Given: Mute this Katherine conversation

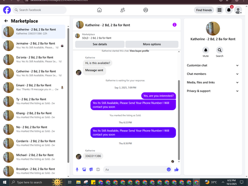Looking at the screenshot, I should (206, 50).
